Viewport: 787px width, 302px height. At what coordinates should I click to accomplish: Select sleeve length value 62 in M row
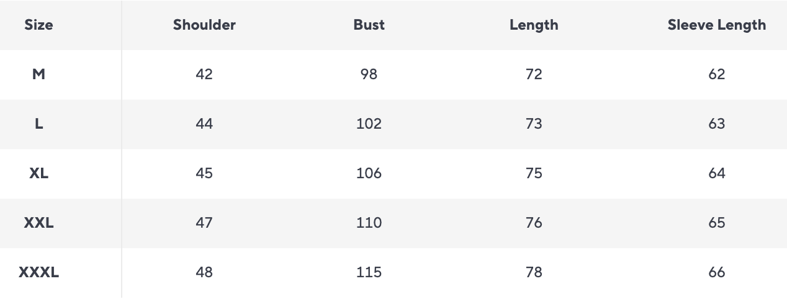(x=716, y=74)
